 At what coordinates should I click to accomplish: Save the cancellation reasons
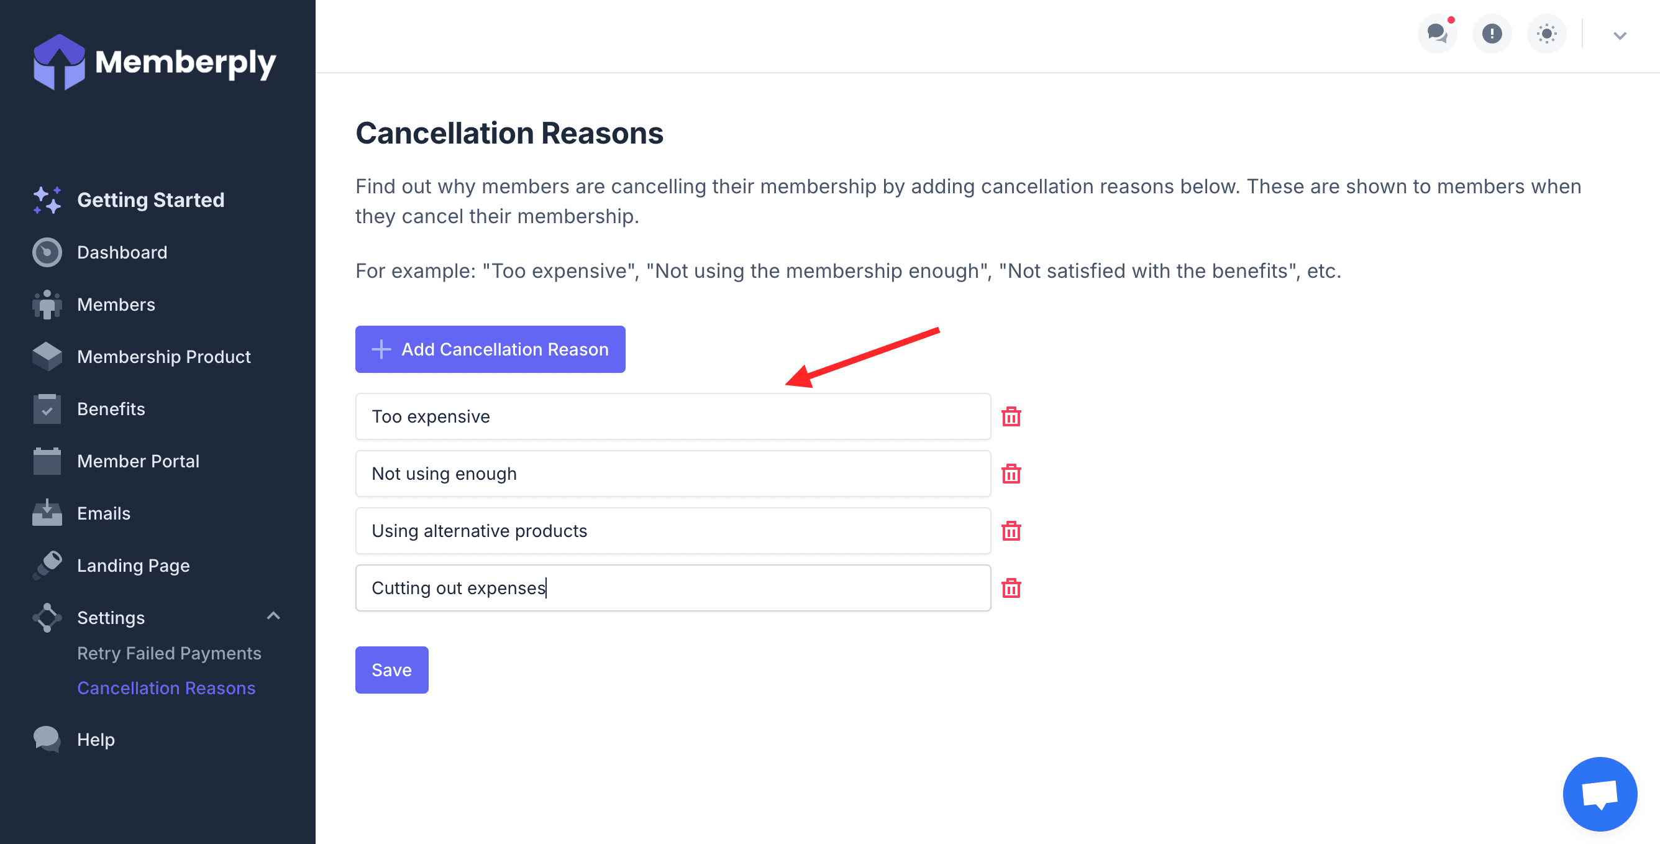click(391, 670)
